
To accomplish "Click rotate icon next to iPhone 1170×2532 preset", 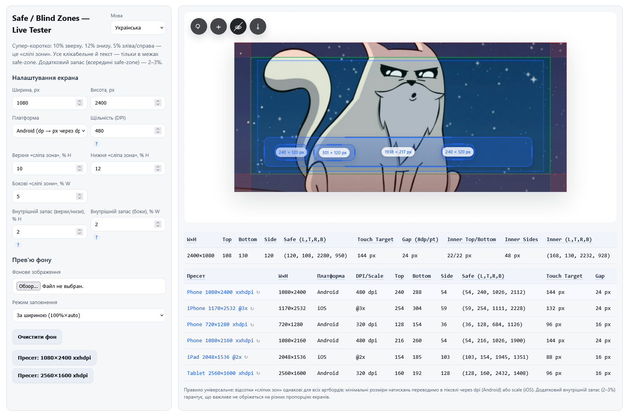I will coord(252,309).
